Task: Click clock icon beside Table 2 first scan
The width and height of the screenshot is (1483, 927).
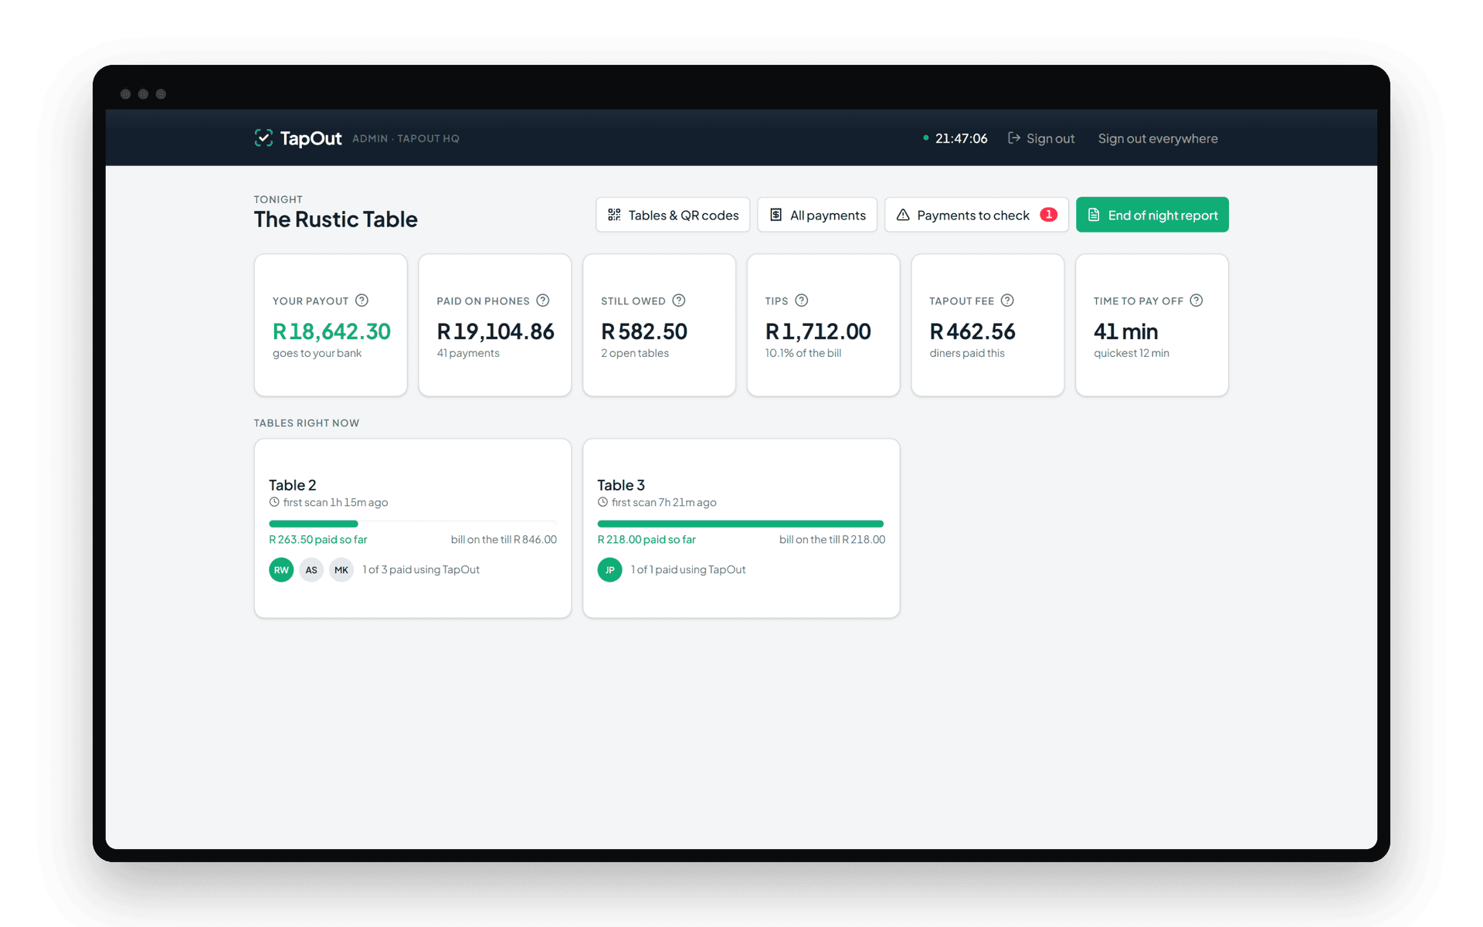Action: (274, 502)
